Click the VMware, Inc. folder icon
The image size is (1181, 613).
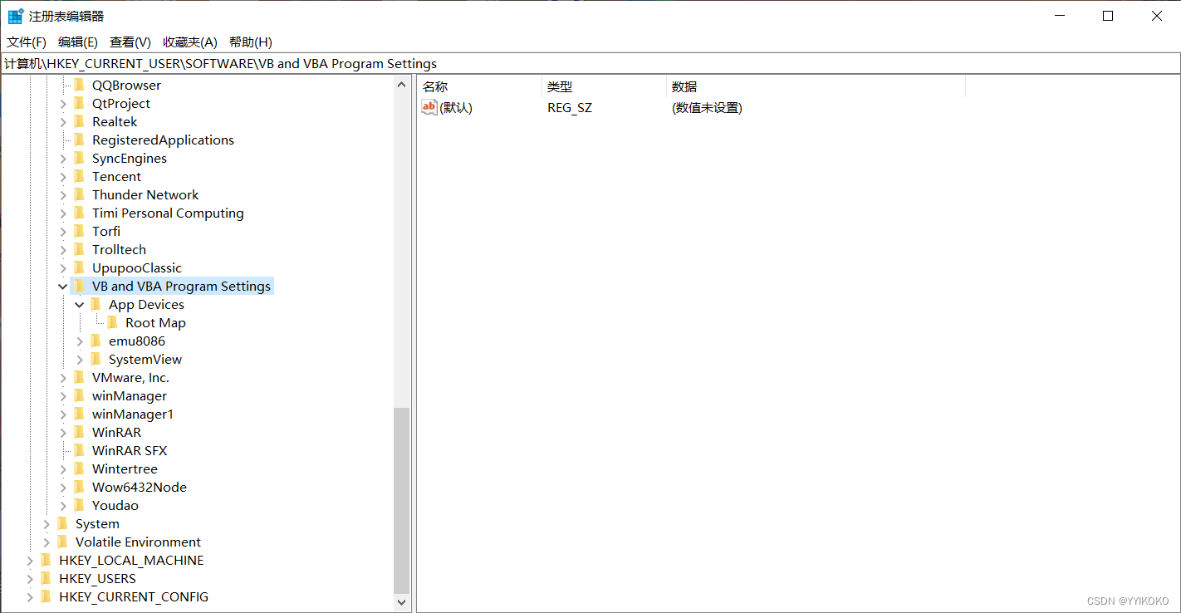[80, 377]
